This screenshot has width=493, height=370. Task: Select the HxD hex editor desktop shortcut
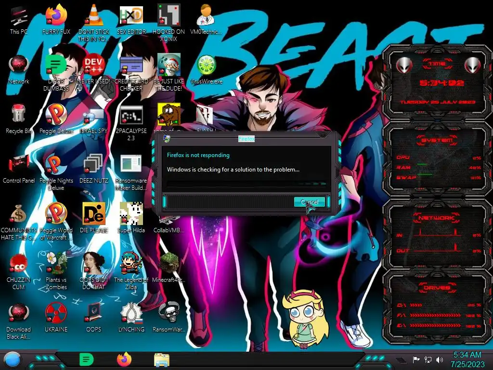131,20
